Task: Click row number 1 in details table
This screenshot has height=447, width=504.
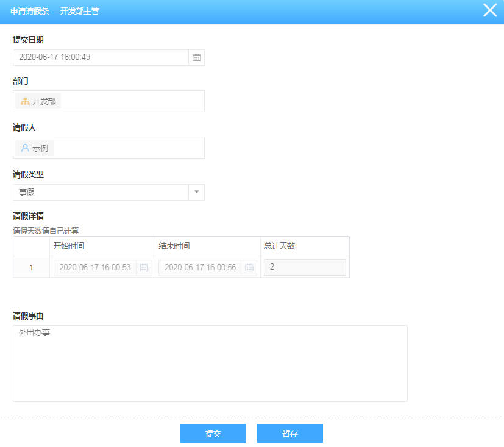Action: tap(32, 267)
